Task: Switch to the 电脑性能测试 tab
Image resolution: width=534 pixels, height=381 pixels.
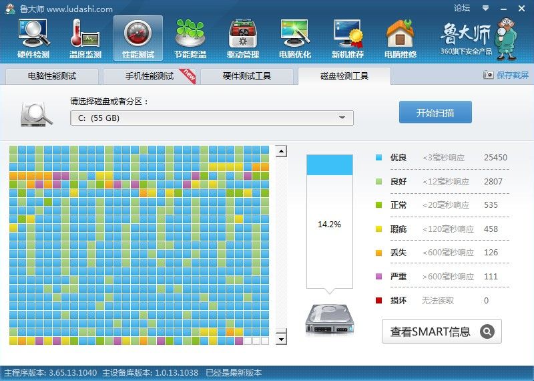Action: coord(52,76)
